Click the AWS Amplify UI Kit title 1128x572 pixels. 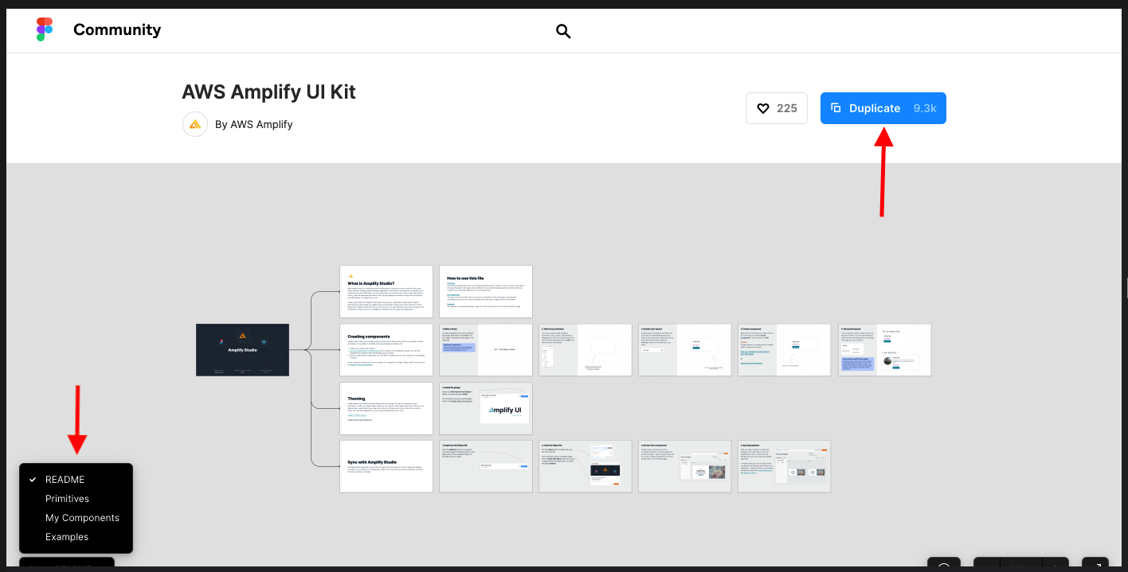(x=268, y=91)
